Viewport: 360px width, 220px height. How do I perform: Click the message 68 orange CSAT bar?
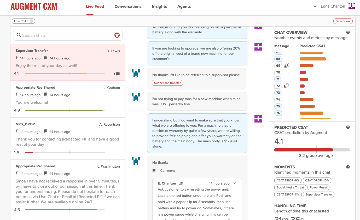[x=313, y=59]
